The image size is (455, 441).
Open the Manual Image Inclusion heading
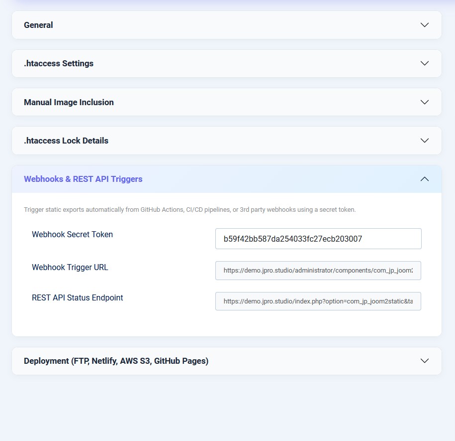coord(69,102)
